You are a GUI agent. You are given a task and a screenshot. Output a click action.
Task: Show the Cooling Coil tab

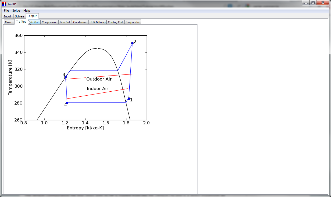tap(115, 22)
